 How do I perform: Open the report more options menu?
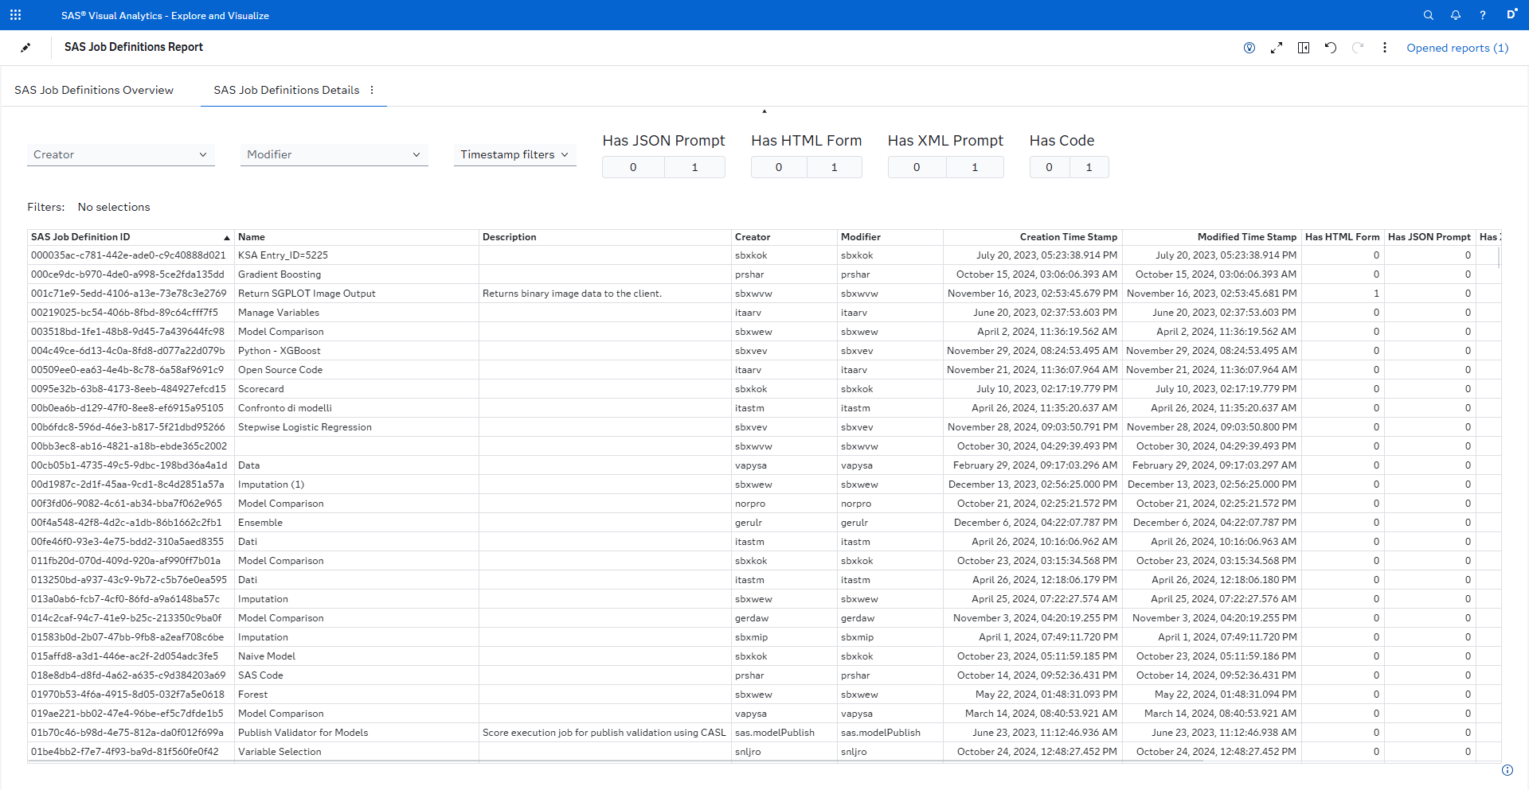point(1385,48)
